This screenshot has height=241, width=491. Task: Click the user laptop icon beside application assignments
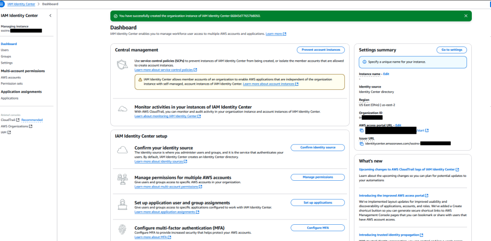122,205
